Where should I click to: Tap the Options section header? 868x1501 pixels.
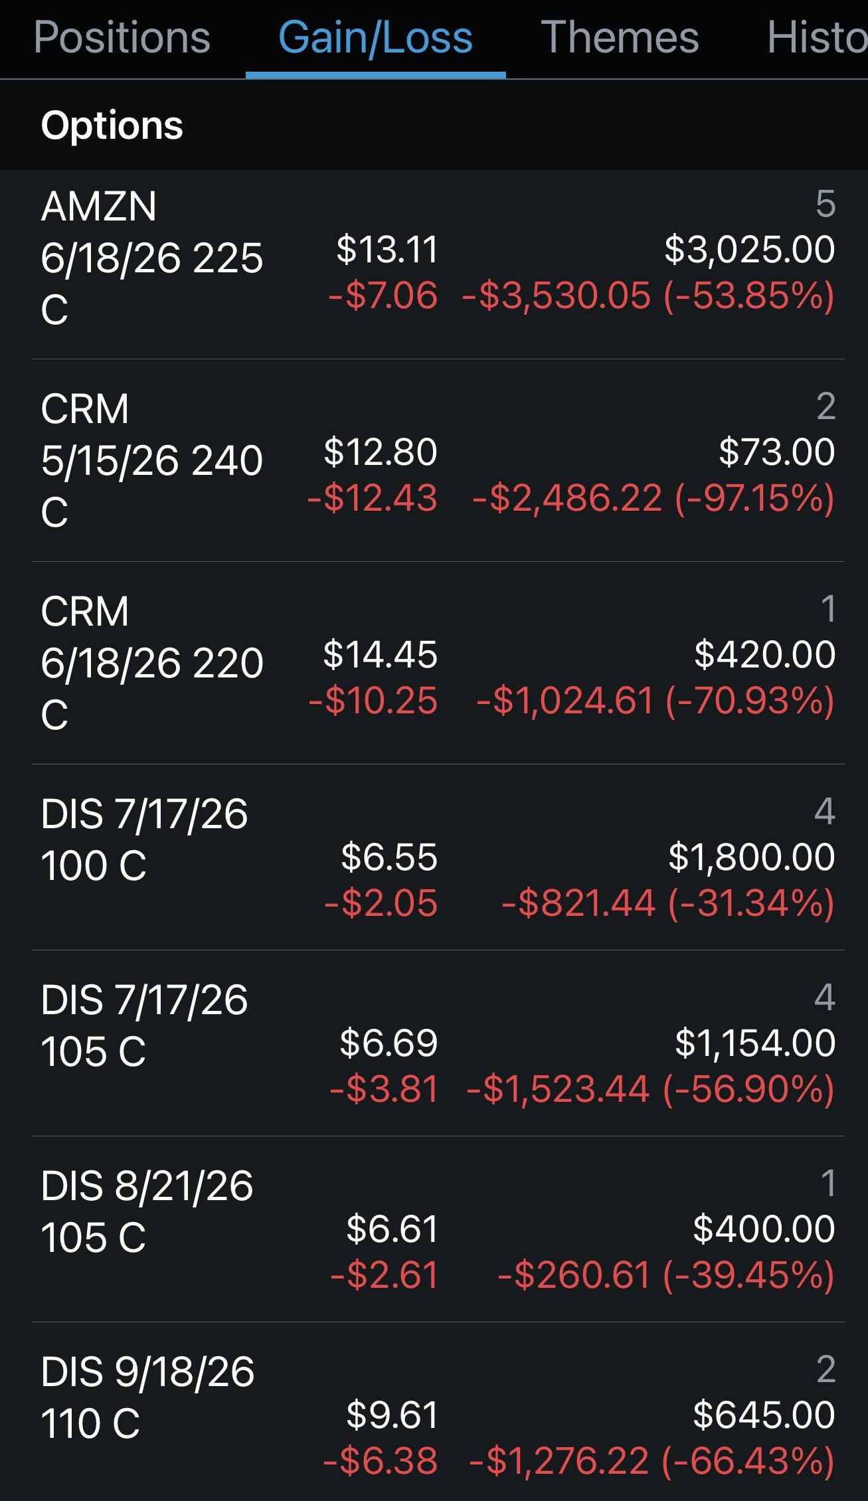[112, 126]
